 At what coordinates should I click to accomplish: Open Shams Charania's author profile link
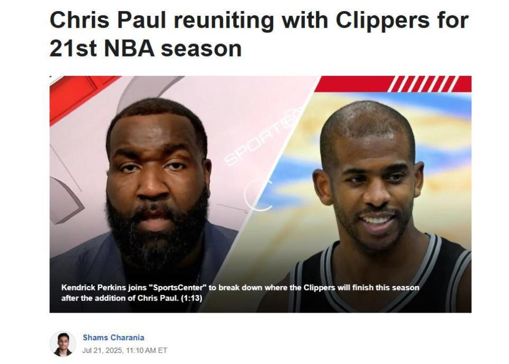113,338
